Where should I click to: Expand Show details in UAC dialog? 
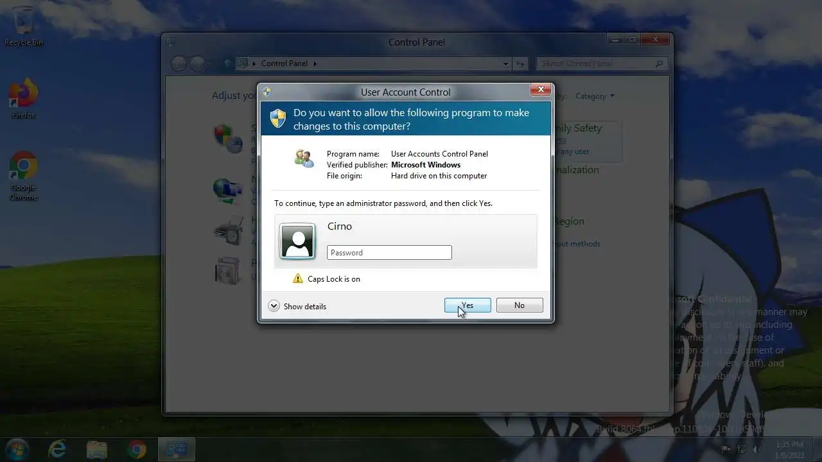[297, 306]
